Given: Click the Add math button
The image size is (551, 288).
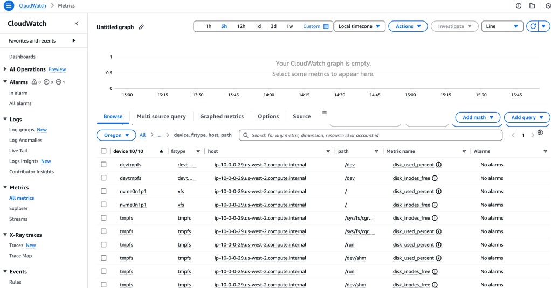Looking at the screenshot, I should coord(478,117).
